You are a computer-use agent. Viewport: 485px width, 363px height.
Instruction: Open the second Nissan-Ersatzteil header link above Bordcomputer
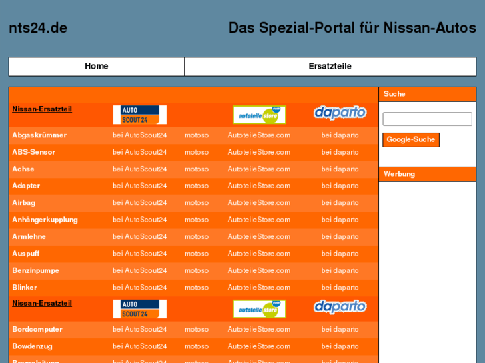click(x=42, y=303)
